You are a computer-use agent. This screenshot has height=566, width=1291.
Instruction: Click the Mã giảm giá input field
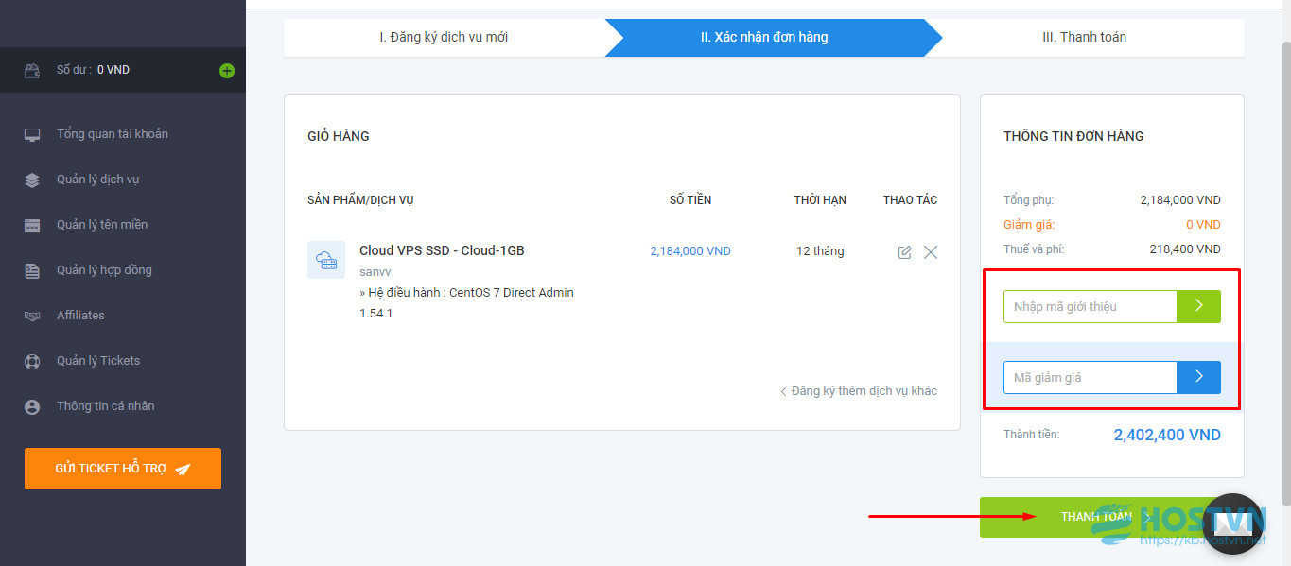tap(1090, 377)
